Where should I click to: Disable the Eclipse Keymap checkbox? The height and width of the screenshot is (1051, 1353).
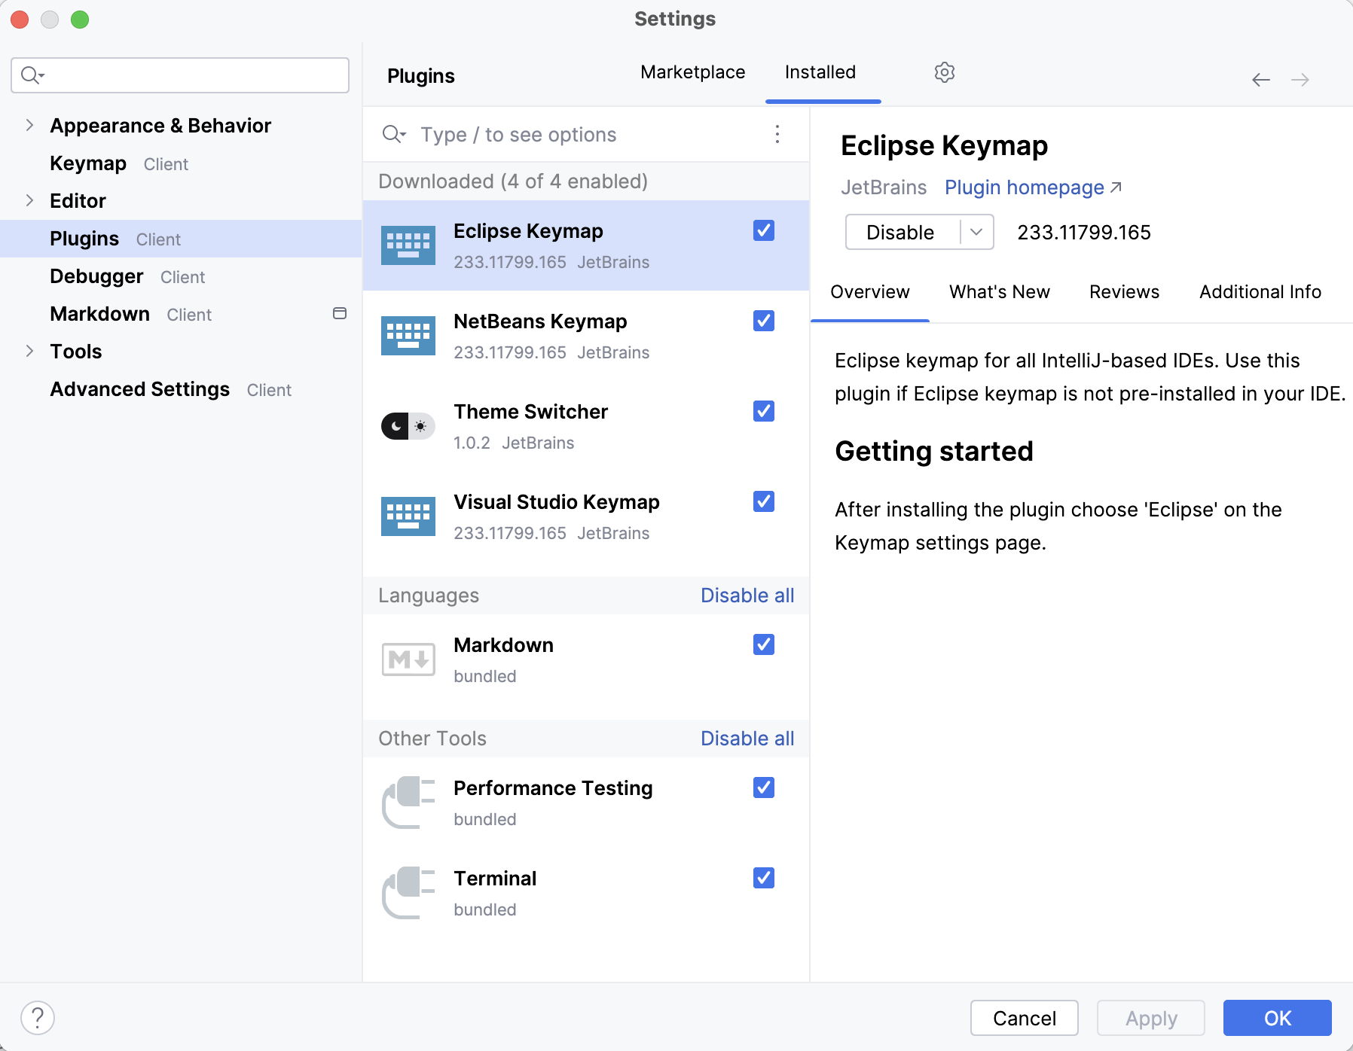click(763, 231)
